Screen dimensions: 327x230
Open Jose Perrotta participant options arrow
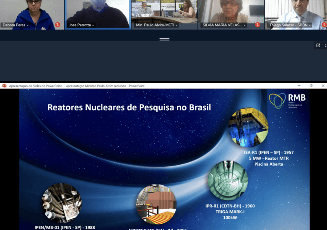click(x=93, y=25)
